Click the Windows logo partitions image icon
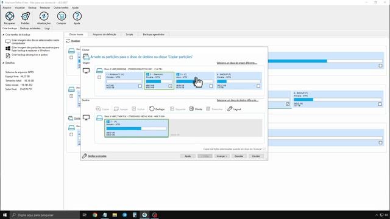The height and width of the screenshot is (219, 390). pos(8,49)
